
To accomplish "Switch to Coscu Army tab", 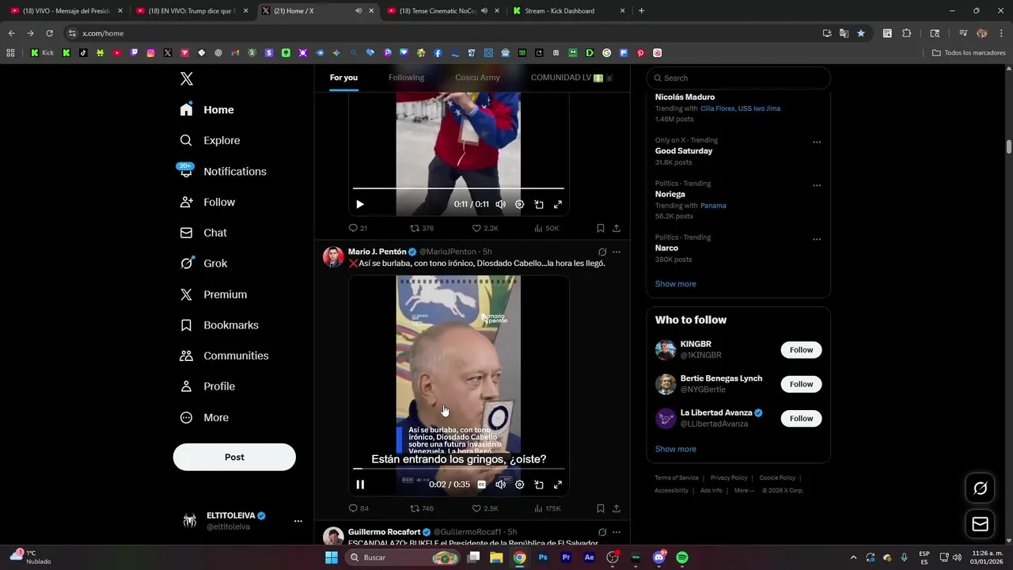I will click(477, 78).
